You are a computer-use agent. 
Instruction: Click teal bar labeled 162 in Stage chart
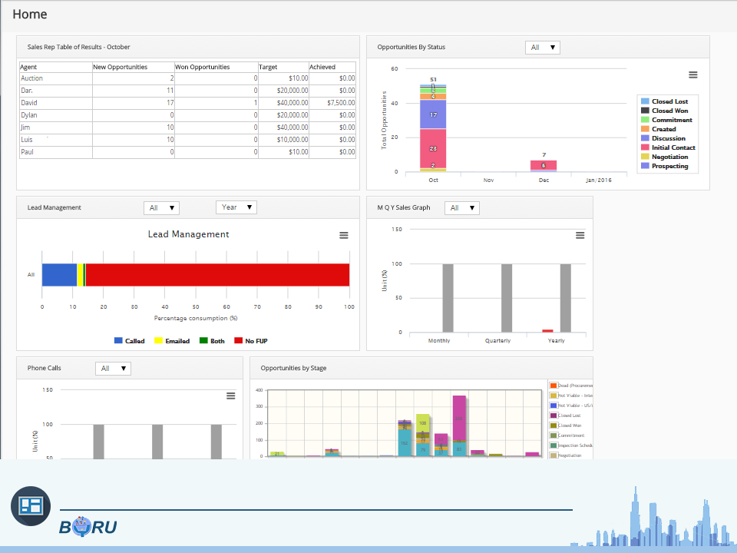pos(405,442)
